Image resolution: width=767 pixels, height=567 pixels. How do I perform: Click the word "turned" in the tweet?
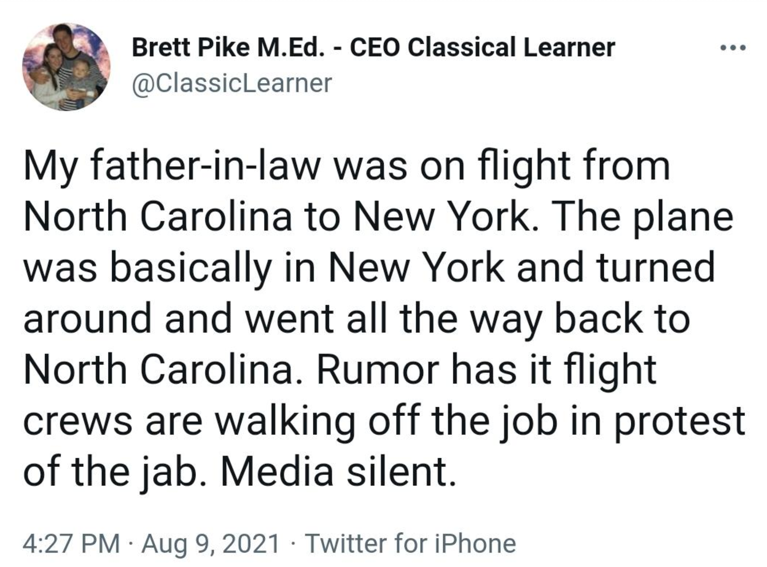coord(656,268)
